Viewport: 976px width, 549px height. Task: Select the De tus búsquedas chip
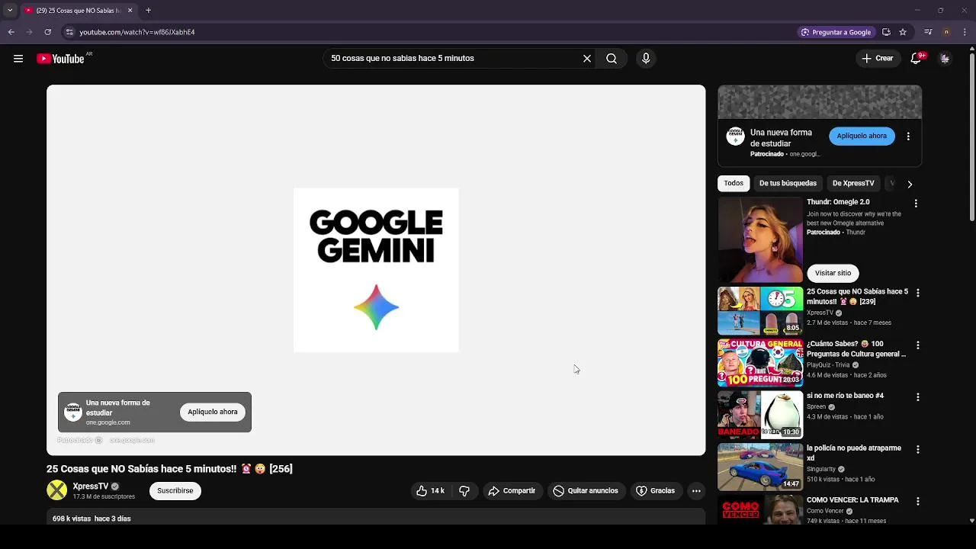pyautogui.click(x=788, y=184)
